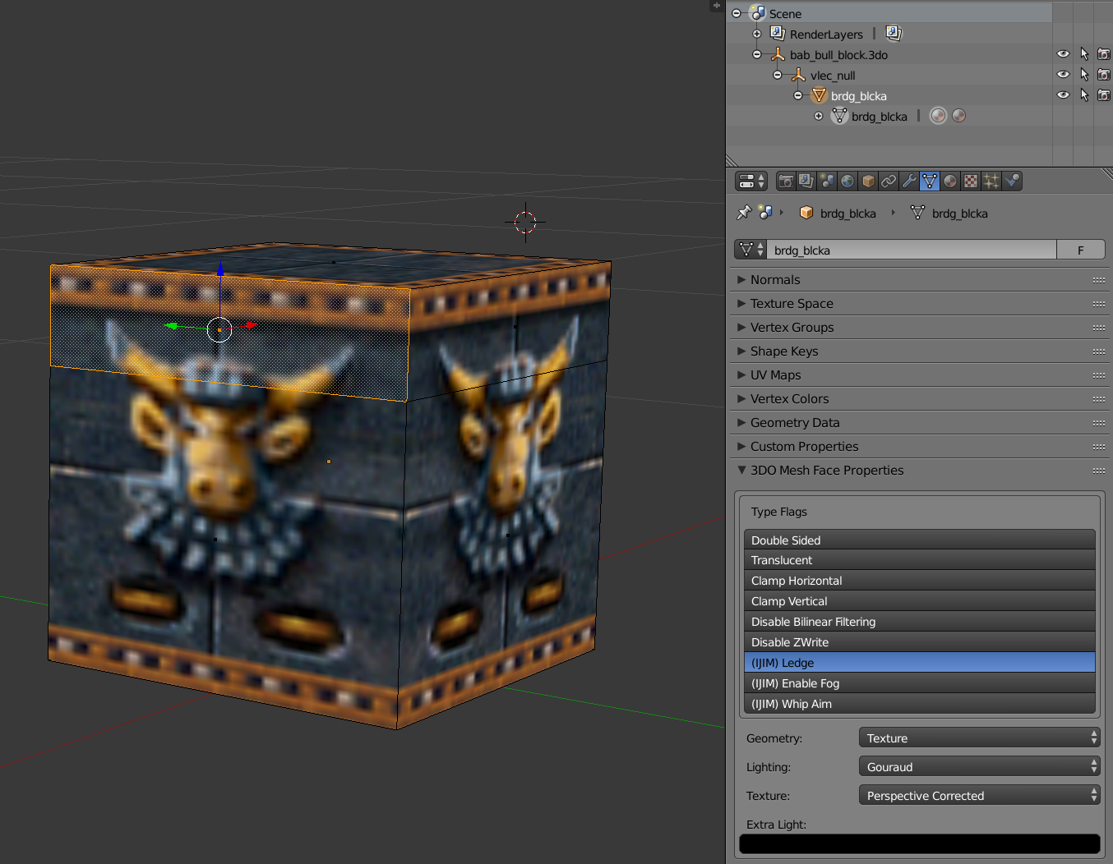1113x864 pixels.
Task: Collapse the Scene tree node
Action: point(737,13)
